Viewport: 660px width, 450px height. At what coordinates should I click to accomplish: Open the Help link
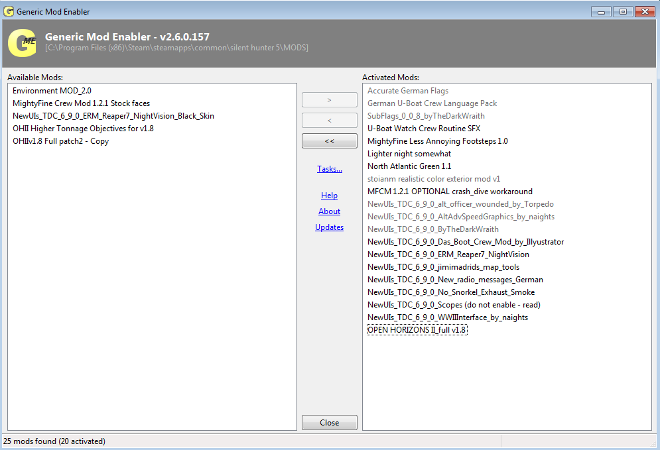pos(329,195)
